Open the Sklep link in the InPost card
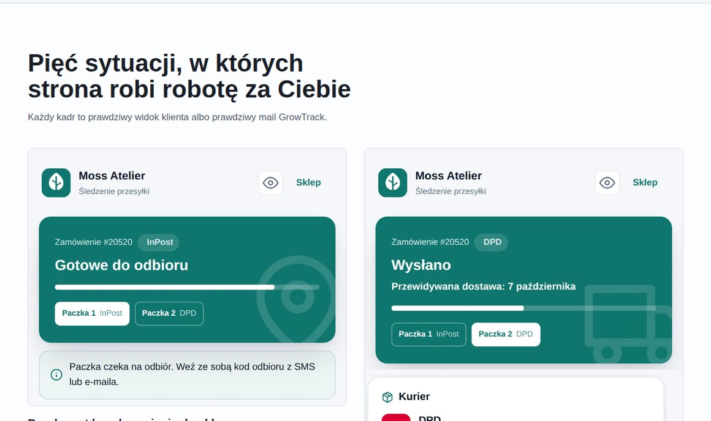 click(x=308, y=182)
